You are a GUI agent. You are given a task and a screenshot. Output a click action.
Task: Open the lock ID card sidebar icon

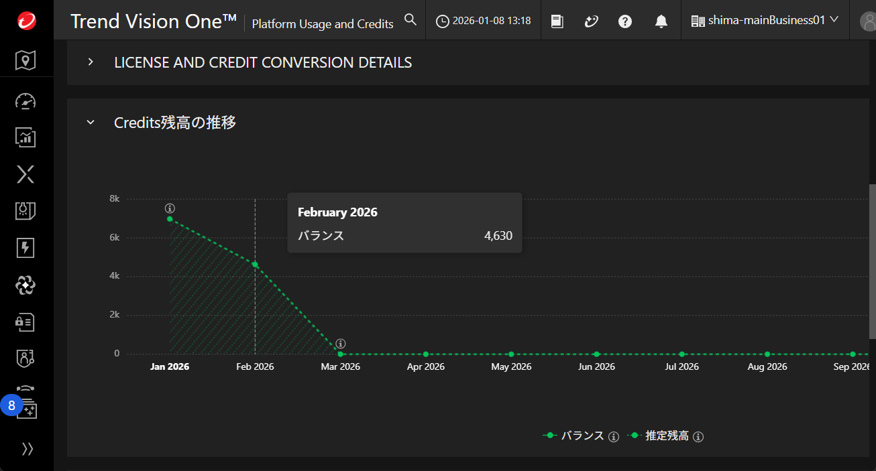(25, 322)
